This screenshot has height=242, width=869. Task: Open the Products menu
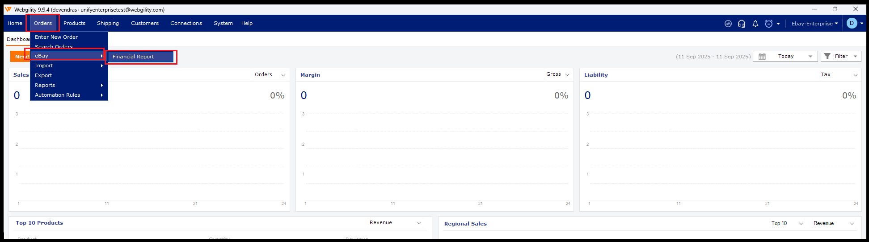74,23
